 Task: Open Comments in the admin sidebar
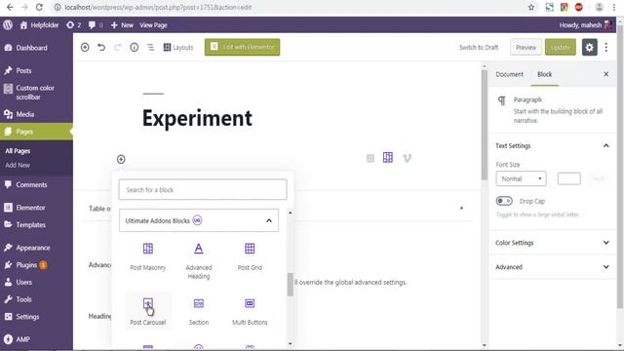click(x=31, y=184)
